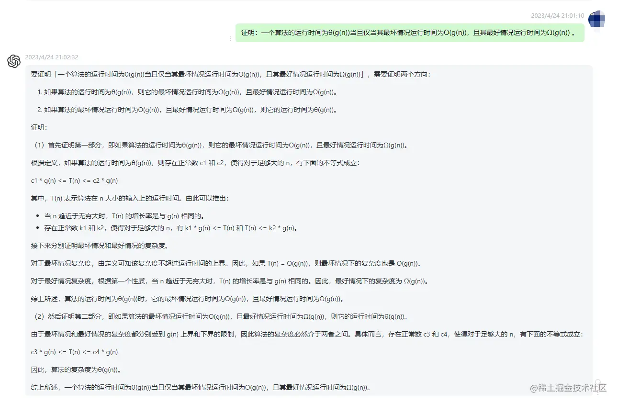The width and height of the screenshot is (618, 404).
Task: Click the timestamp 2023/4/24 21:01:10
Action: point(557,16)
